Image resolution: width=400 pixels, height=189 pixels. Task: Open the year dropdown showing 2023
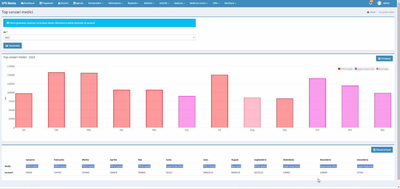(99, 38)
